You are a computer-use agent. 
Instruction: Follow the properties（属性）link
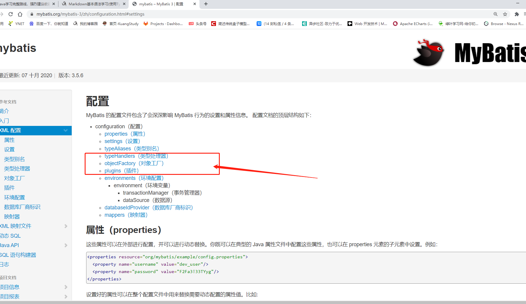pyautogui.click(x=125, y=134)
